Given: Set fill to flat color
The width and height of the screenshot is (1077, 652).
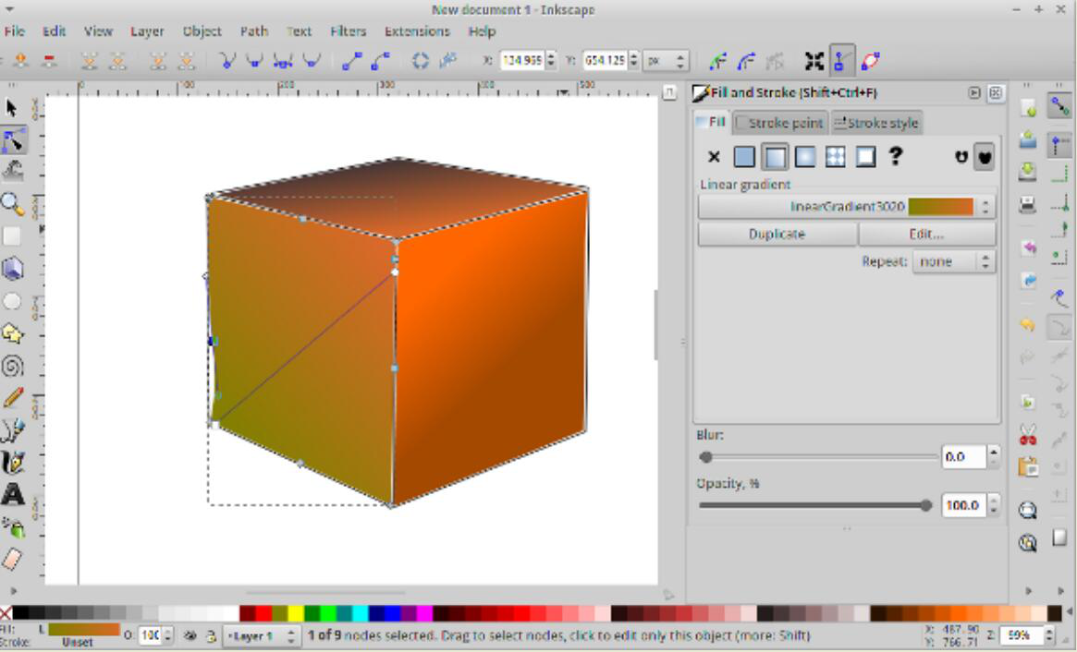Looking at the screenshot, I should pos(744,157).
